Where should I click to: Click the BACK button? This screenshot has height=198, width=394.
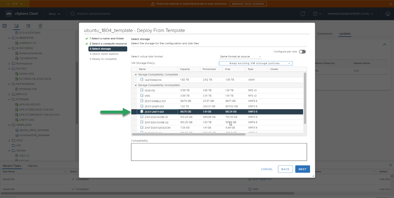285,169
